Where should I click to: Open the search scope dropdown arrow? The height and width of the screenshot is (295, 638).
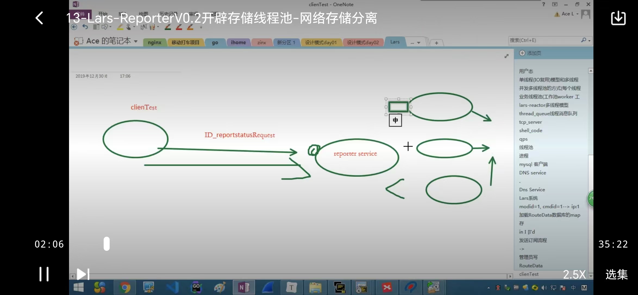point(589,41)
